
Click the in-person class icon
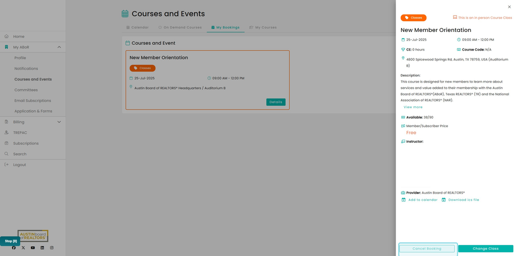coord(455,18)
